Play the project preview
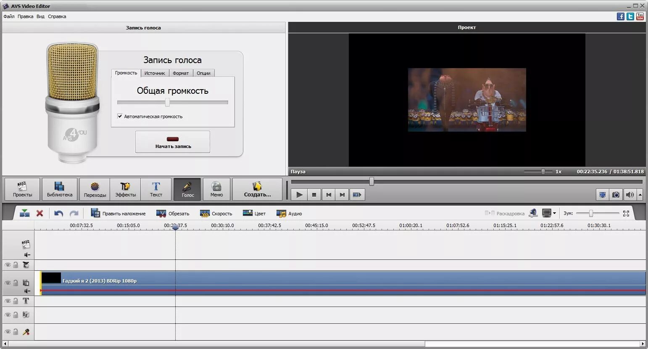 [299, 195]
